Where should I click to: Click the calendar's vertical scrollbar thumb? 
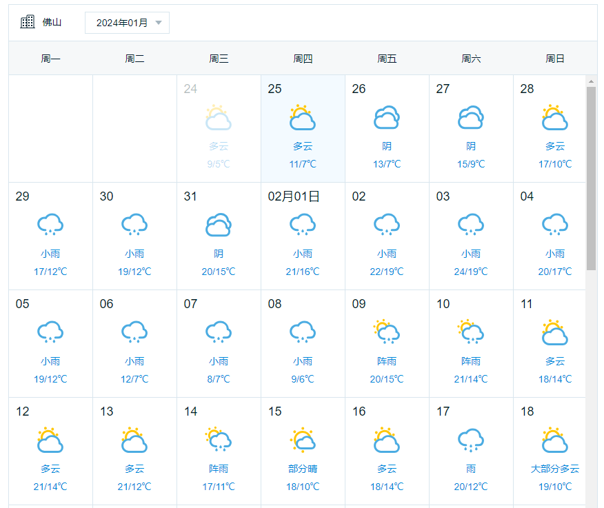[x=591, y=179]
